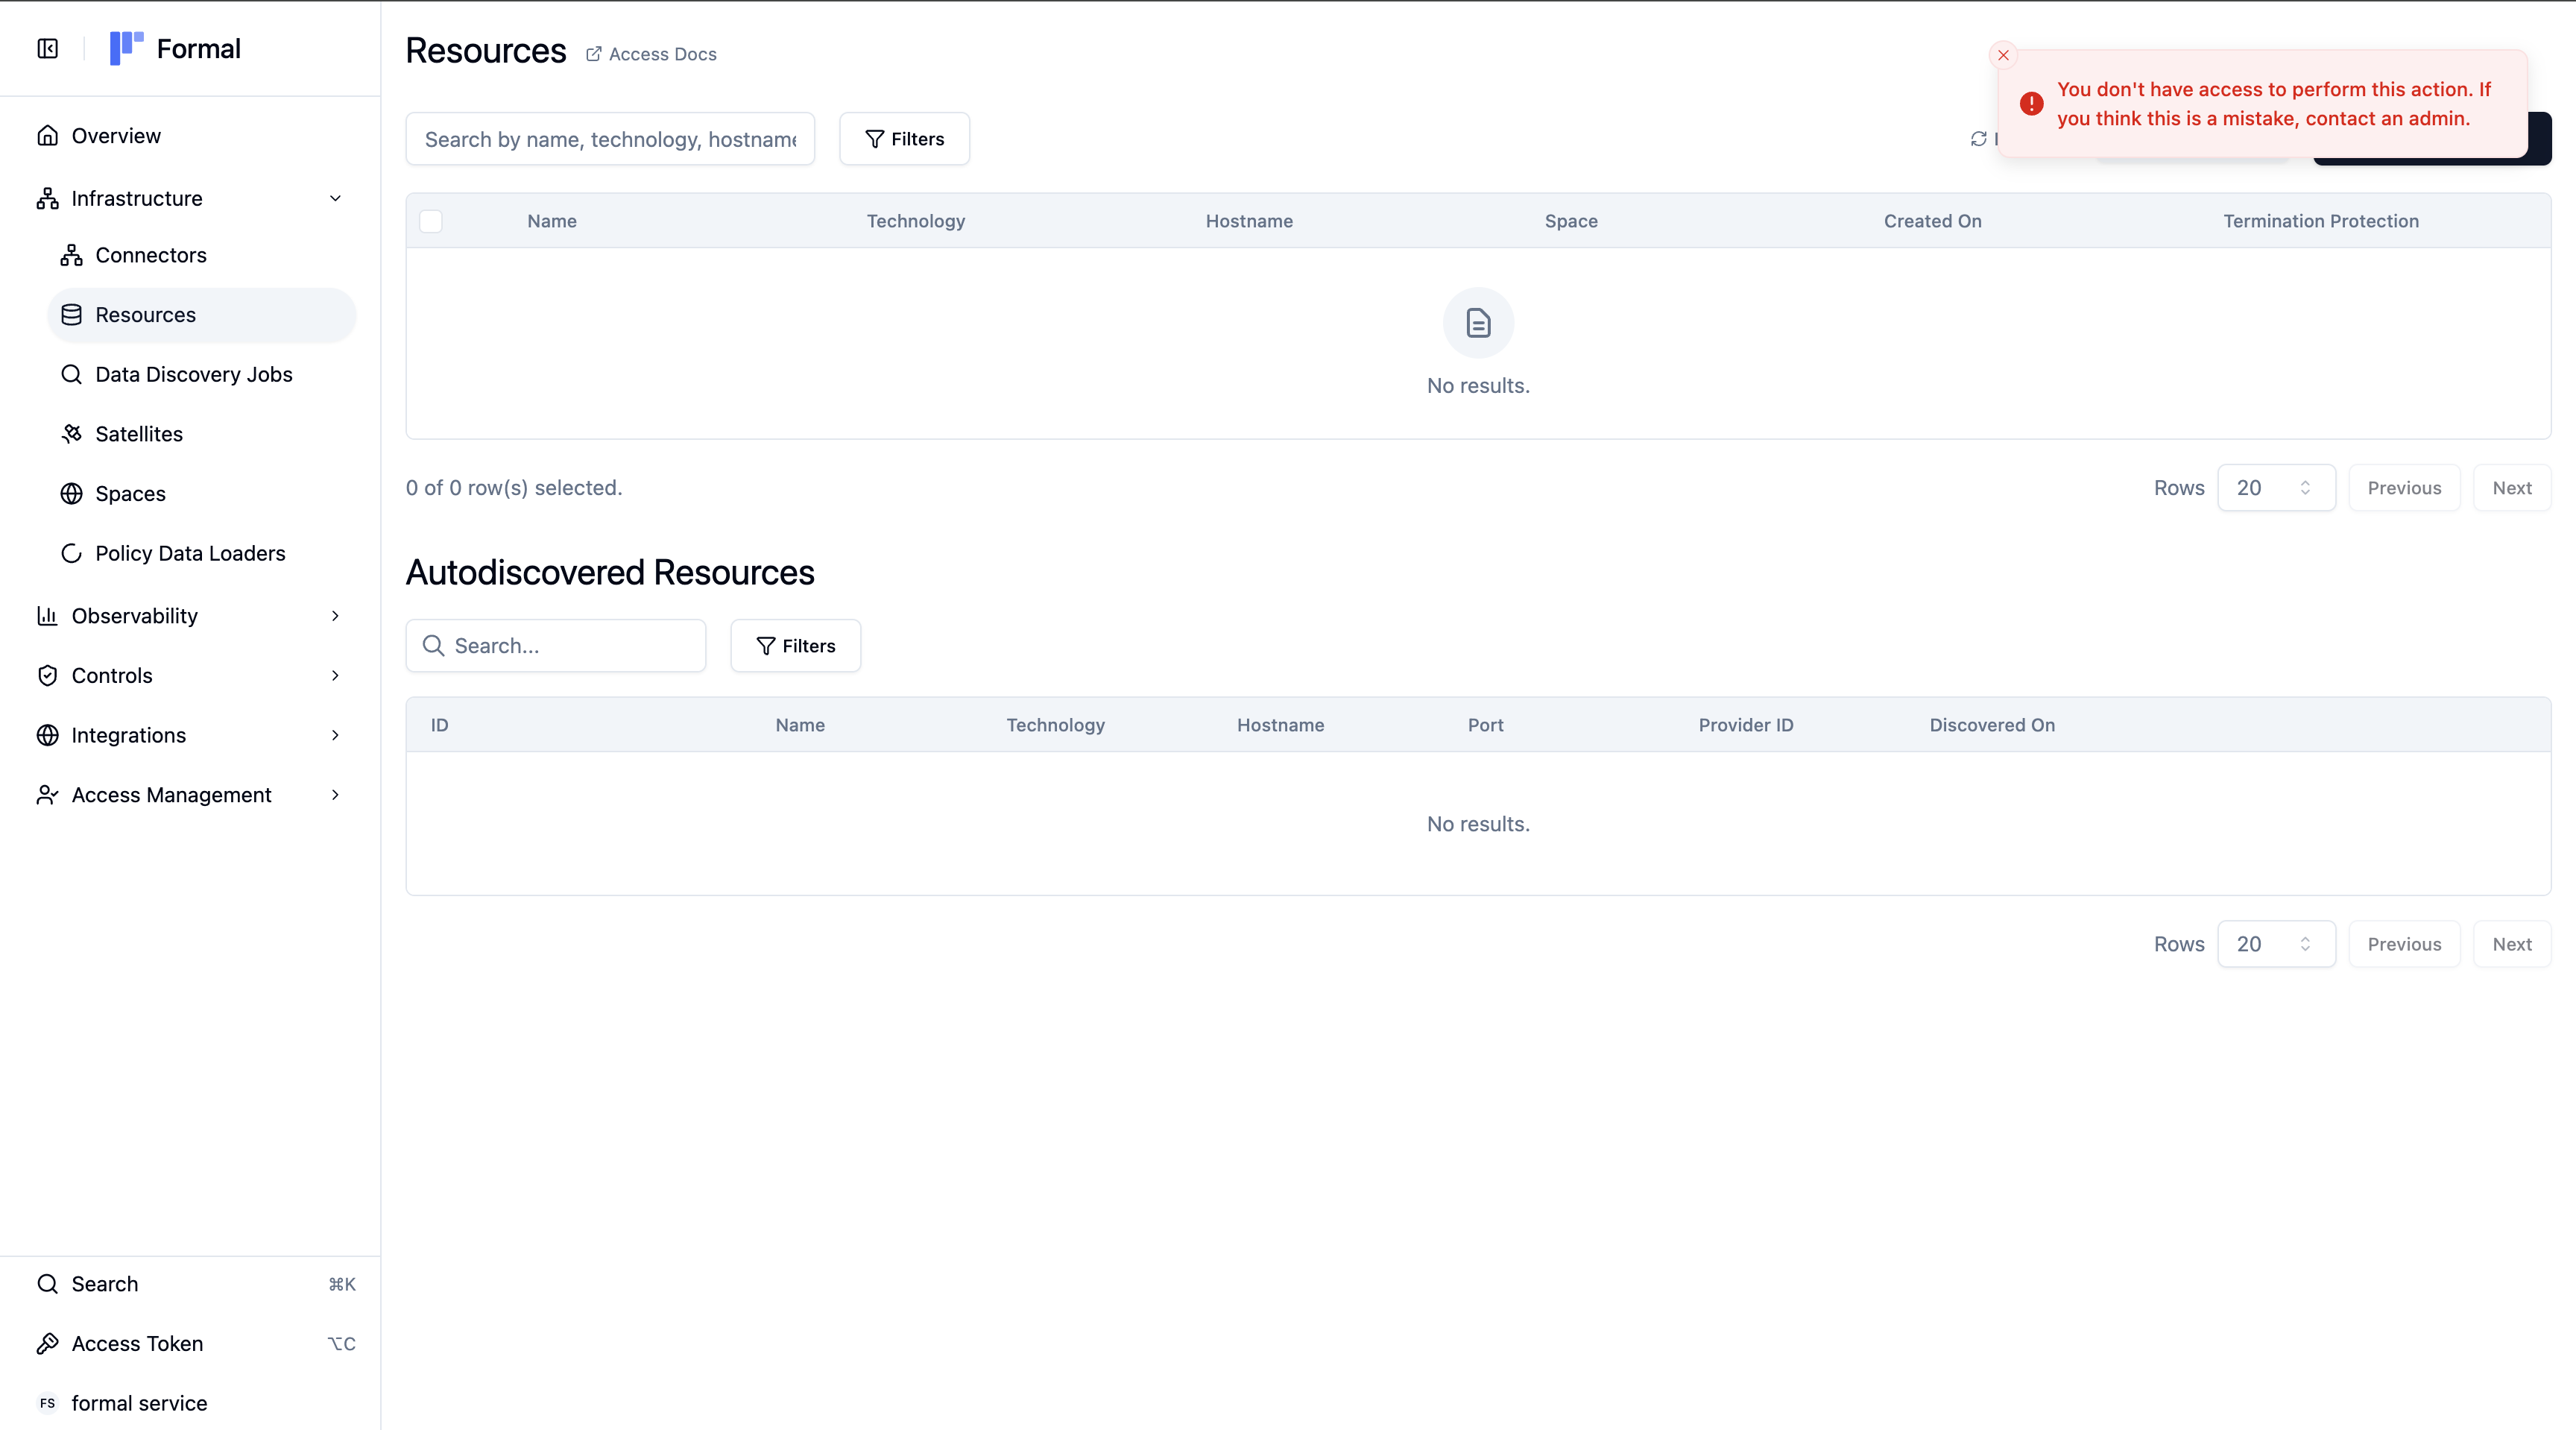Click the Satellites icon in the sidebar
This screenshot has width=2576, height=1430.
pos(71,434)
